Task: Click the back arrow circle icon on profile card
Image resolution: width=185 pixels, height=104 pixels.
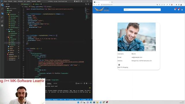Action: point(119,65)
